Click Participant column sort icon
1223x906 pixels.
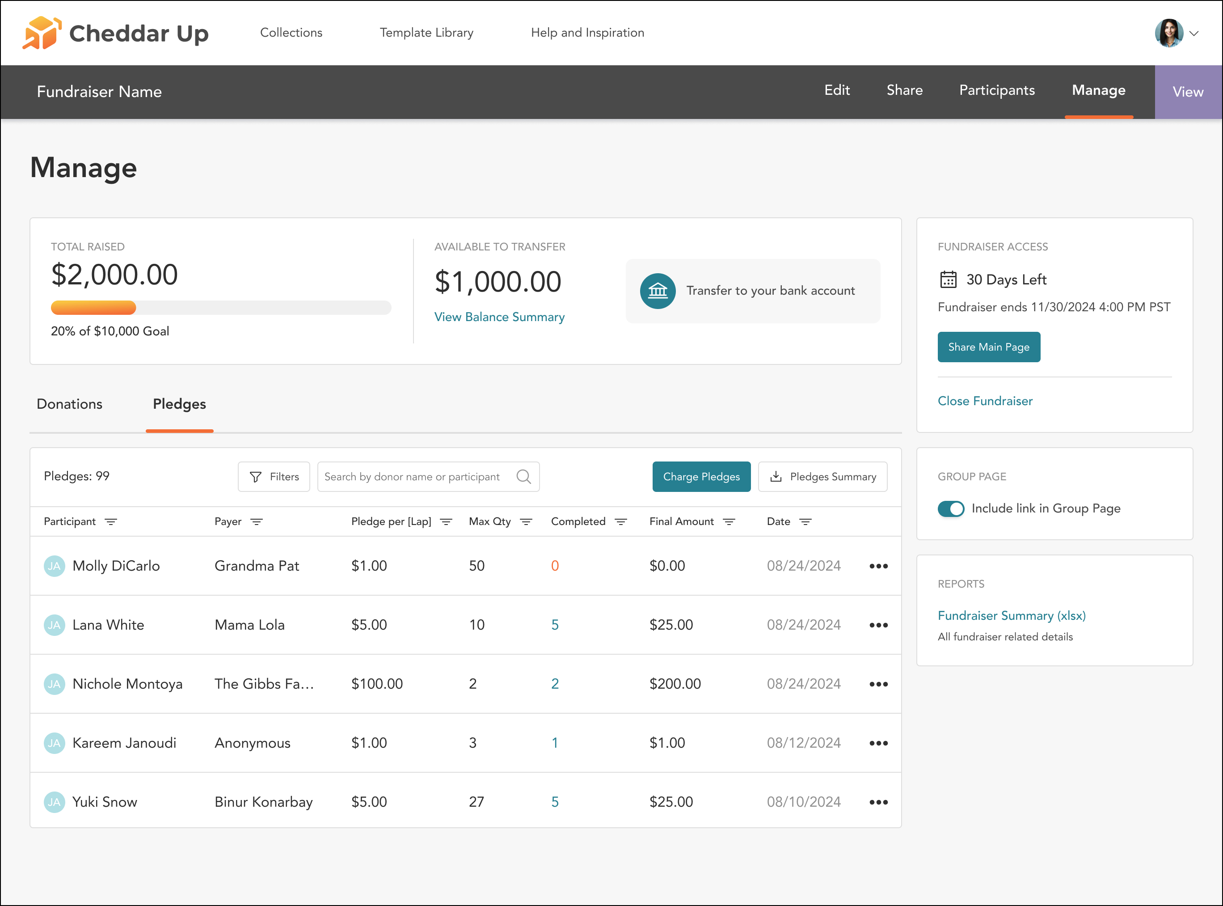111,521
